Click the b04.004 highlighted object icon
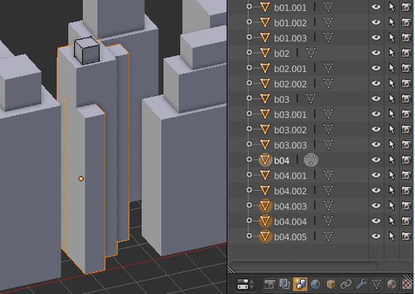 tap(265, 221)
